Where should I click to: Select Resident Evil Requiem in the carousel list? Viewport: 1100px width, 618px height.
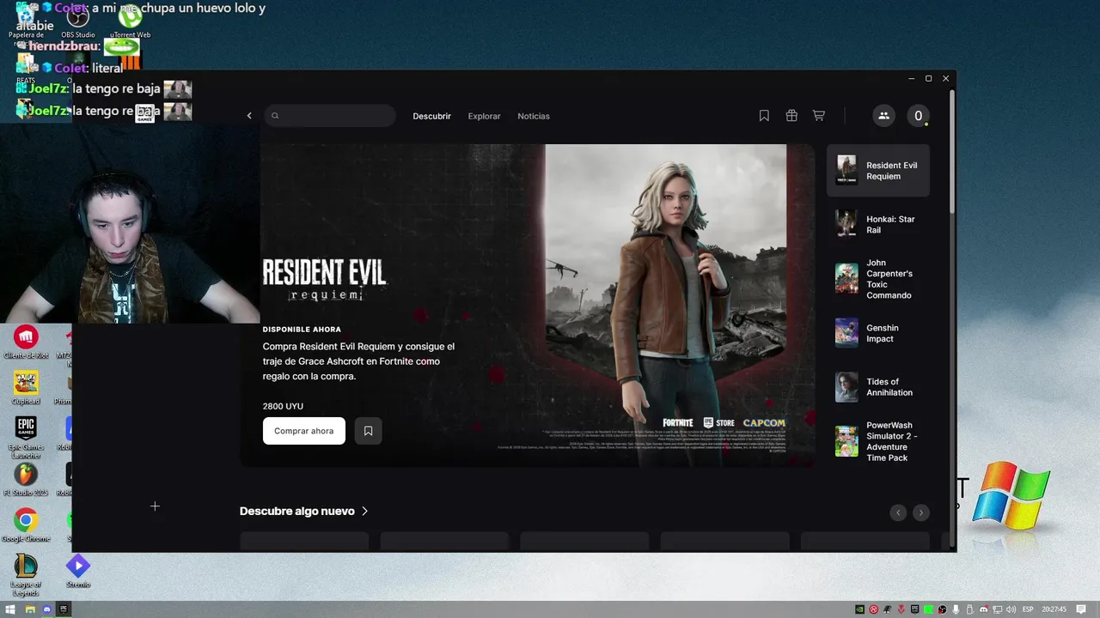878,170
